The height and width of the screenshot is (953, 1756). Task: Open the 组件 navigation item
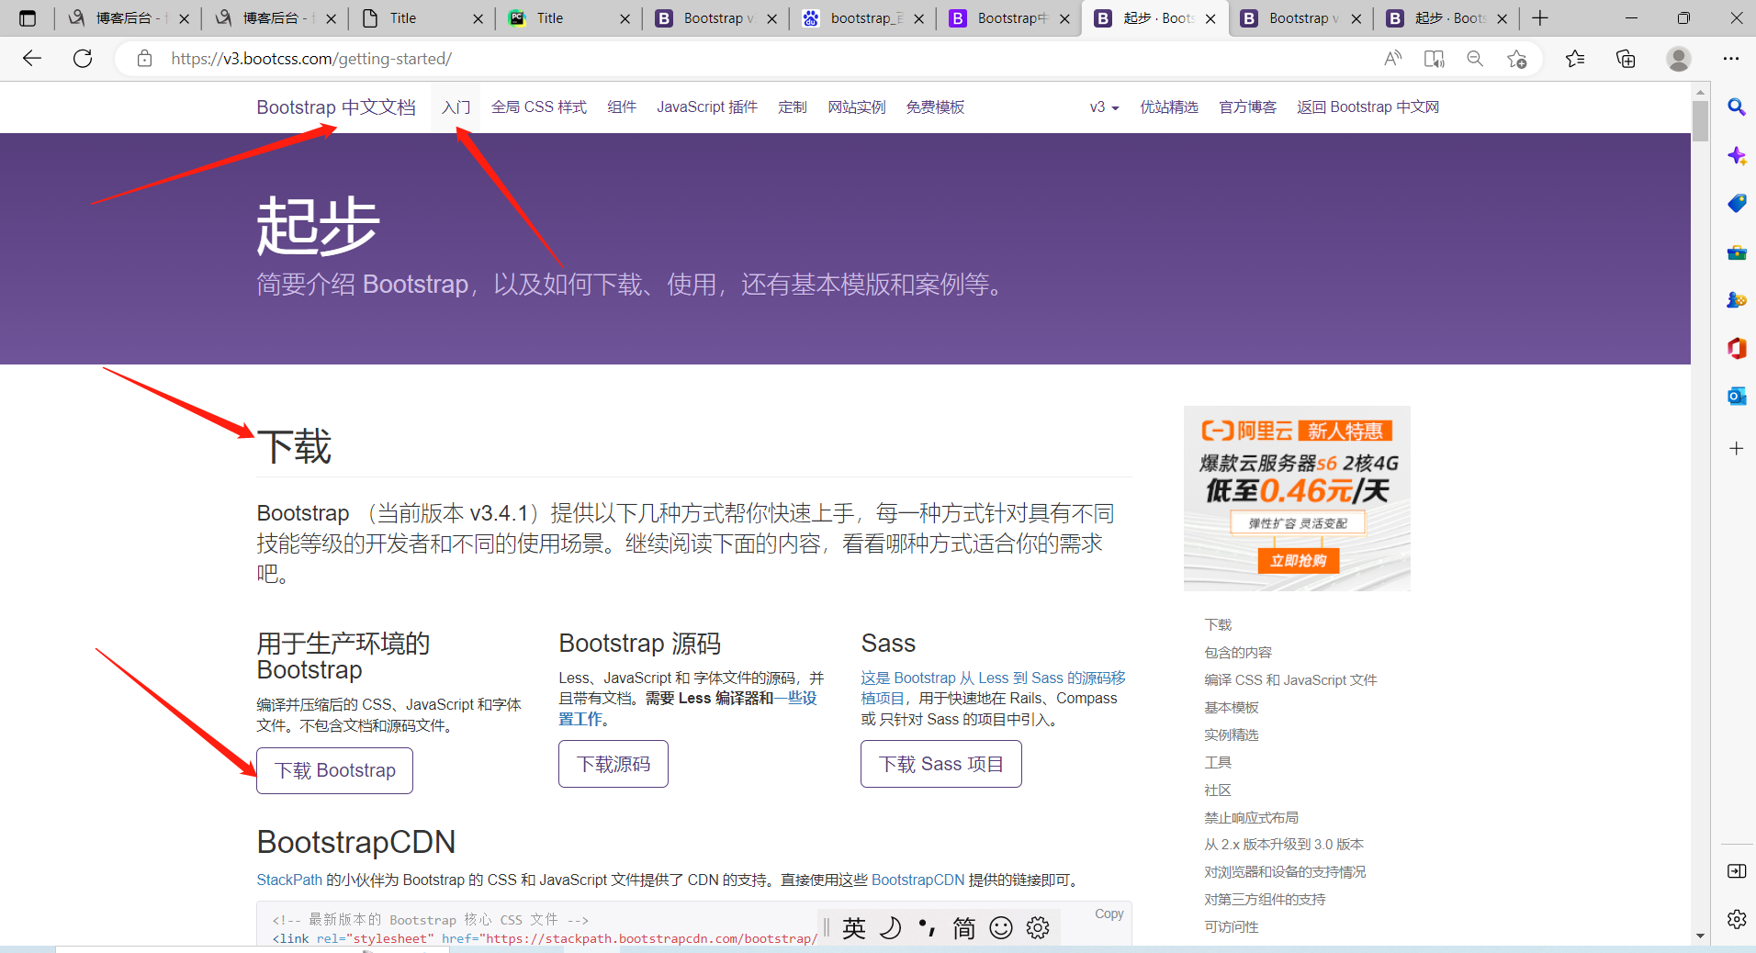click(x=622, y=107)
